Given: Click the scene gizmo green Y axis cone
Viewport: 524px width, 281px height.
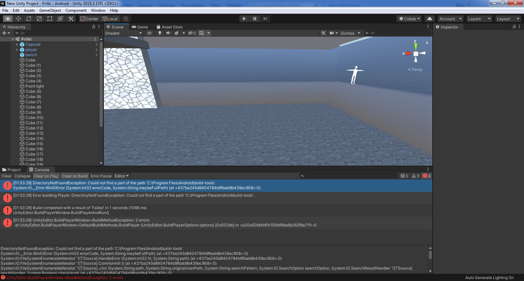Looking at the screenshot, I should (416, 47).
